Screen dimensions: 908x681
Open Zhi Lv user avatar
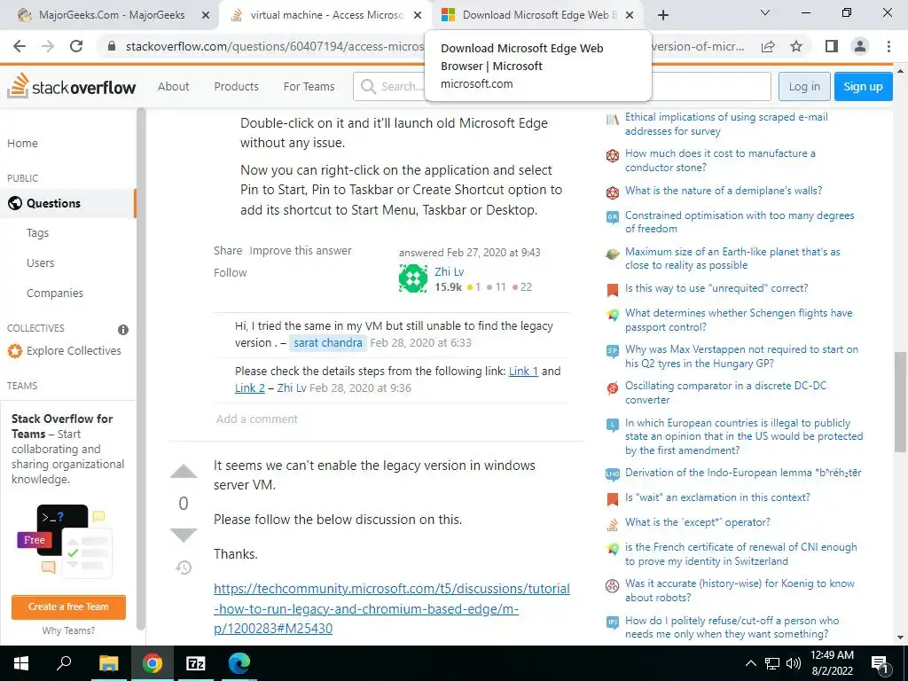click(413, 278)
